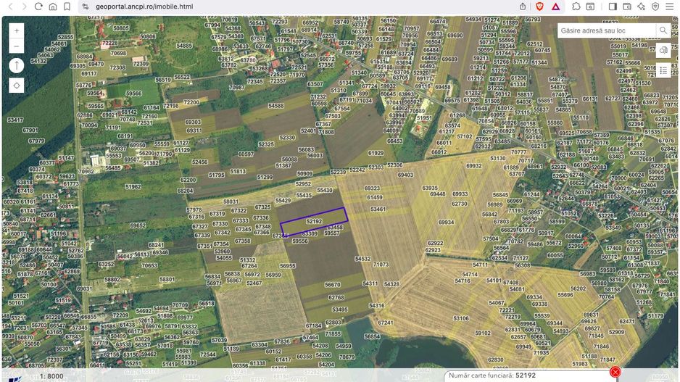
Task: Open the Brave wallet icon
Action: pyautogui.click(x=627, y=7)
